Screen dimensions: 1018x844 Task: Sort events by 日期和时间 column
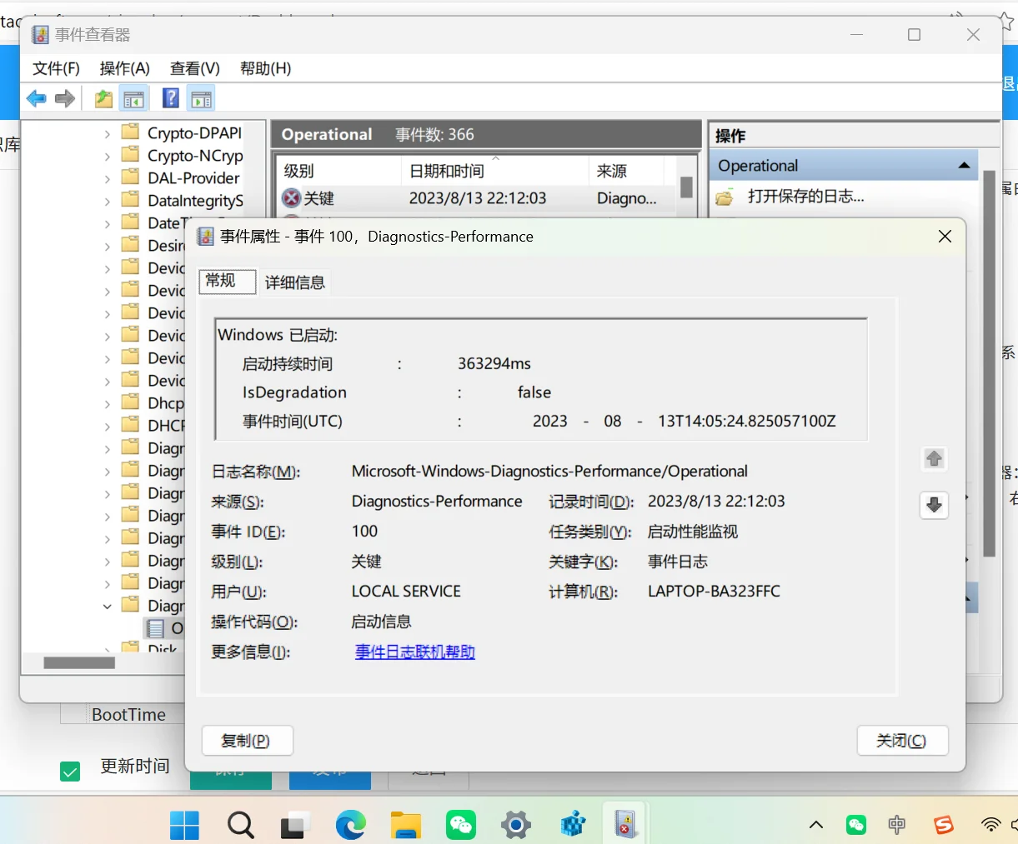[495, 171]
